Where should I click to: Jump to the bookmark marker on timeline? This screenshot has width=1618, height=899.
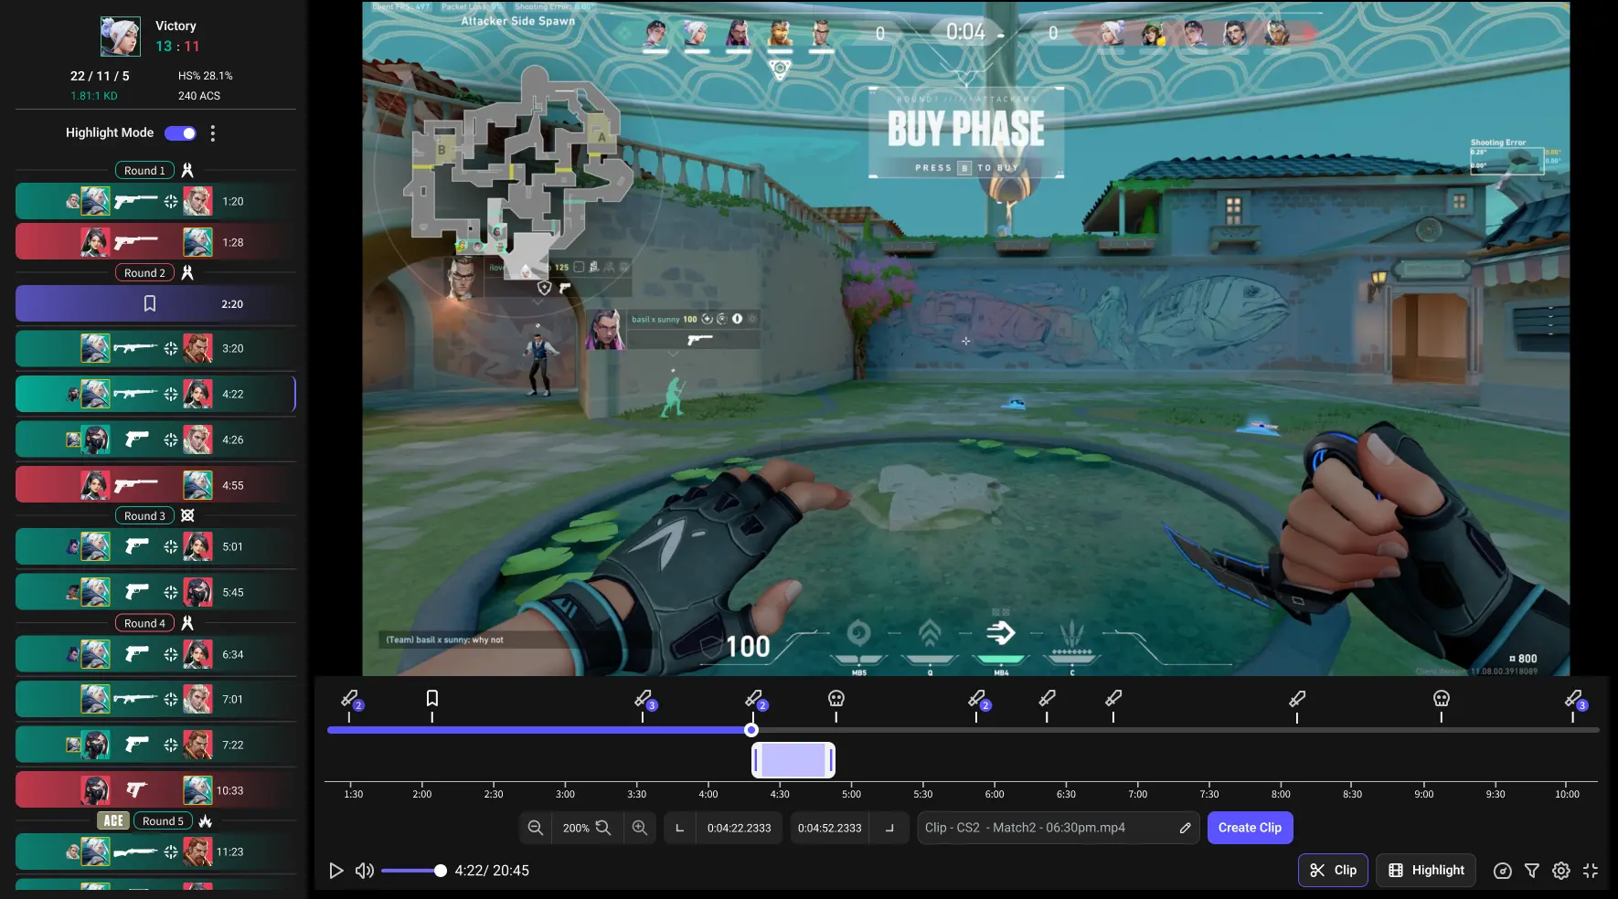pos(432,699)
